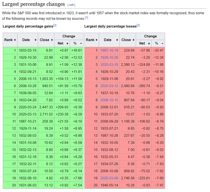The height and width of the screenshot is (192, 210).
Task: Click the 2008-10-09 date cell
Action: click(x=109, y=171)
